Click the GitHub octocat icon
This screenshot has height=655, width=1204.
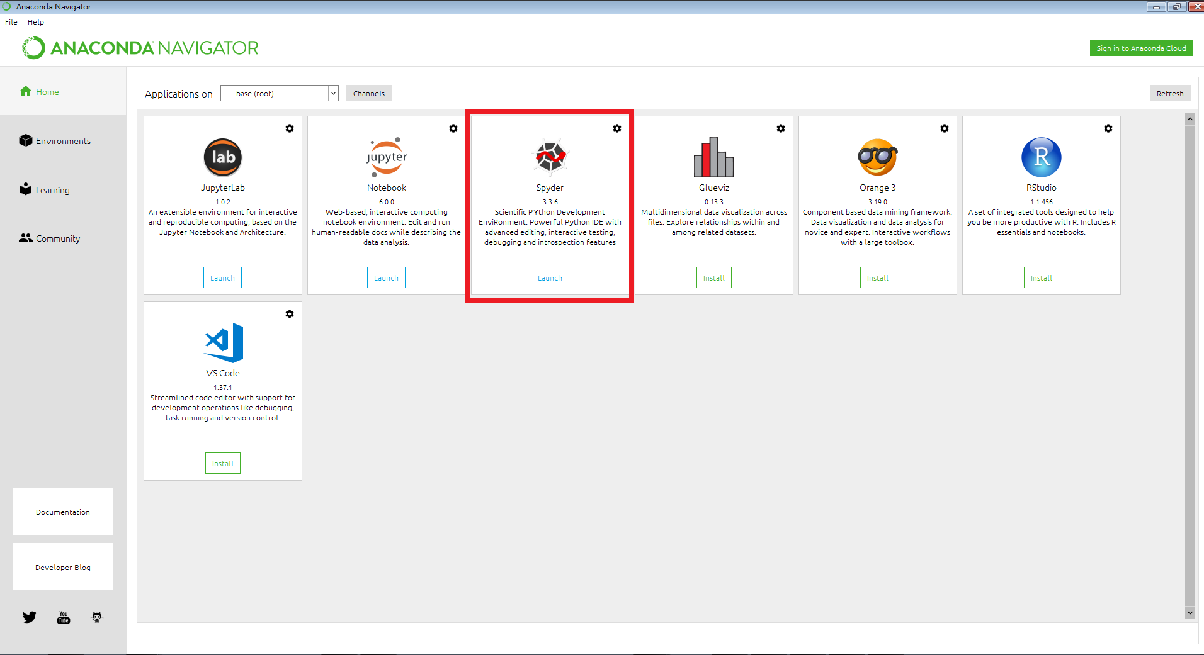click(x=96, y=617)
